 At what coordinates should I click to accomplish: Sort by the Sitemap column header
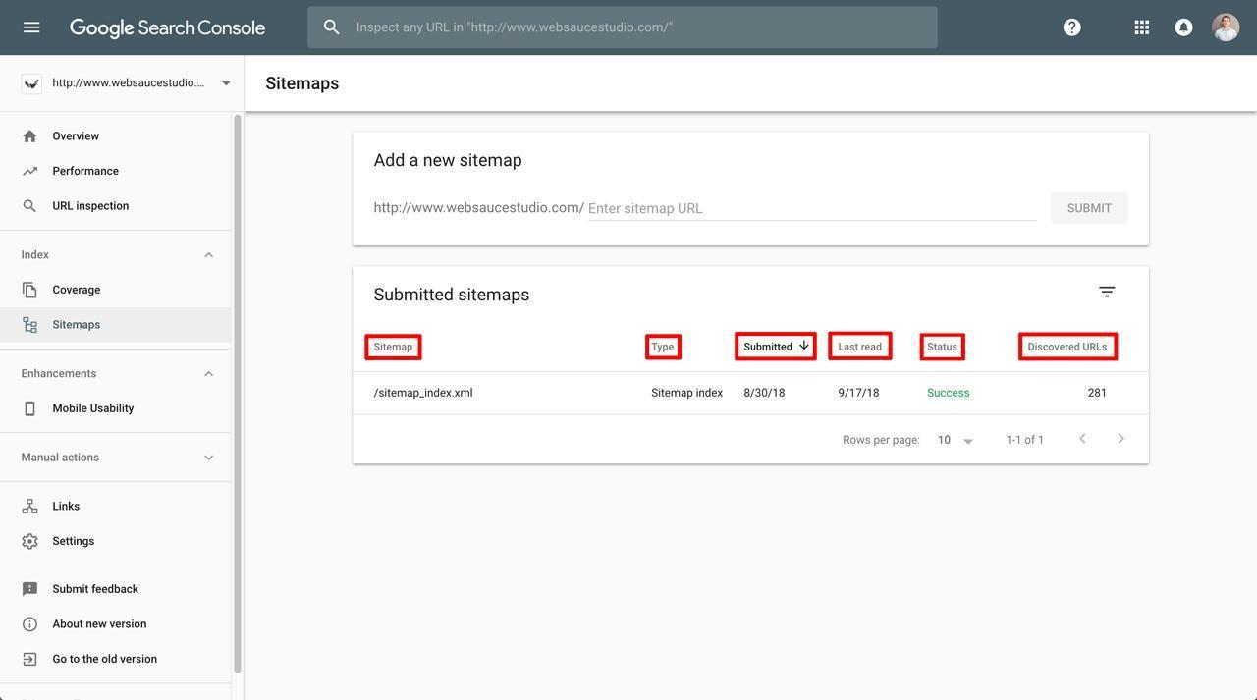pyautogui.click(x=393, y=347)
